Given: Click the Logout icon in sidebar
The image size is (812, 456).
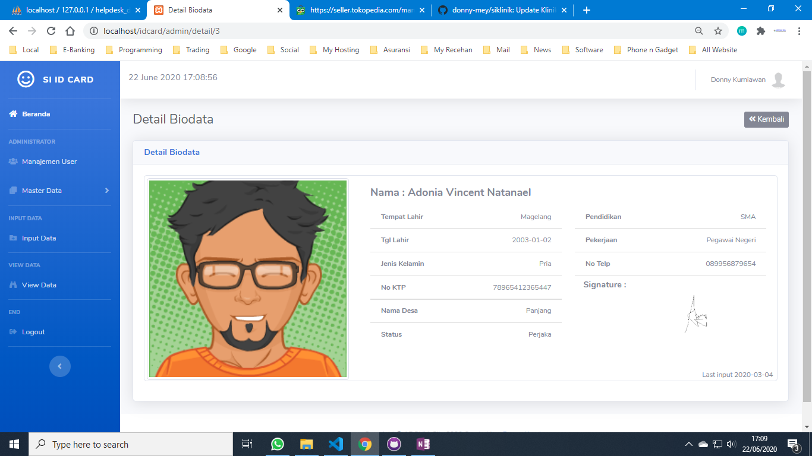Looking at the screenshot, I should tap(13, 332).
